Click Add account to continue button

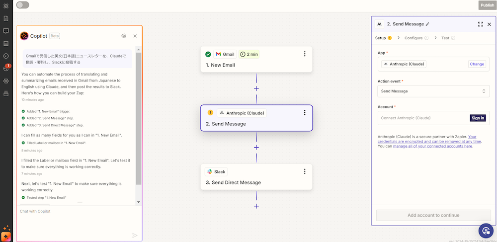pos(433,215)
